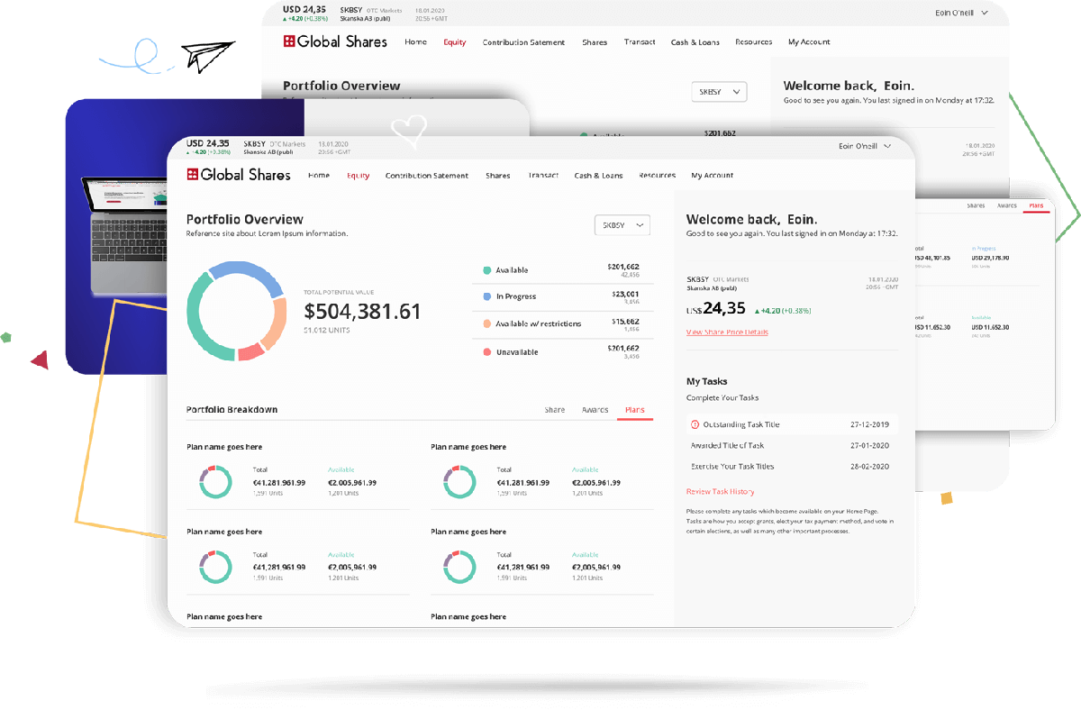Go to My Account in front window menu
Screen dimensions: 1081x710
712,176
